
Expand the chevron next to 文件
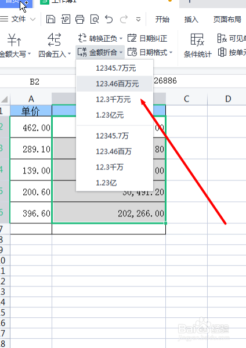32,19
